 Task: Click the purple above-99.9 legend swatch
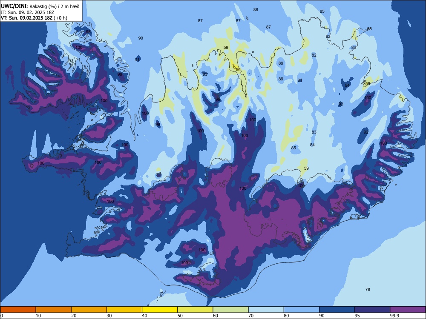(x=408, y=310)
